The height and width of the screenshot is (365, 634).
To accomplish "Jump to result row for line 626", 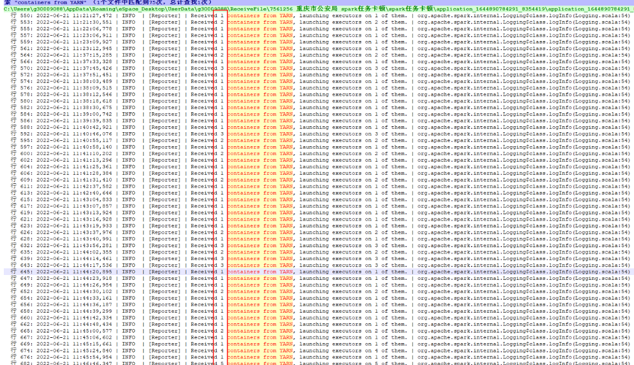I will 319,232.
